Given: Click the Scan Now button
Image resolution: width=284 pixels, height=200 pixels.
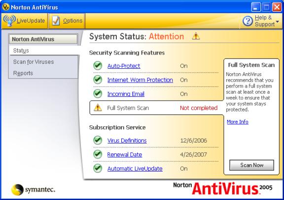Looking at the screenshot, I should point(251,165).
